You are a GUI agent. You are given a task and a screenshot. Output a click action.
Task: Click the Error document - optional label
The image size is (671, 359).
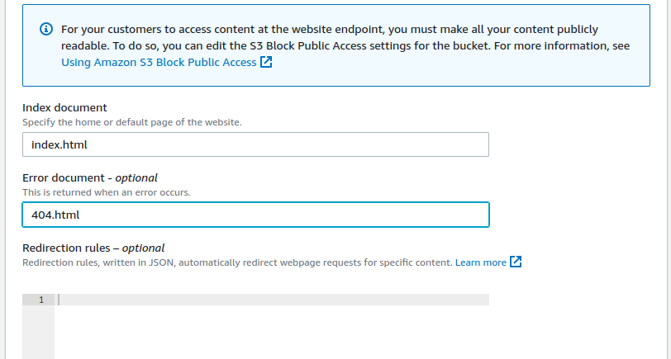pyautogui.click(x=90, y=177)
